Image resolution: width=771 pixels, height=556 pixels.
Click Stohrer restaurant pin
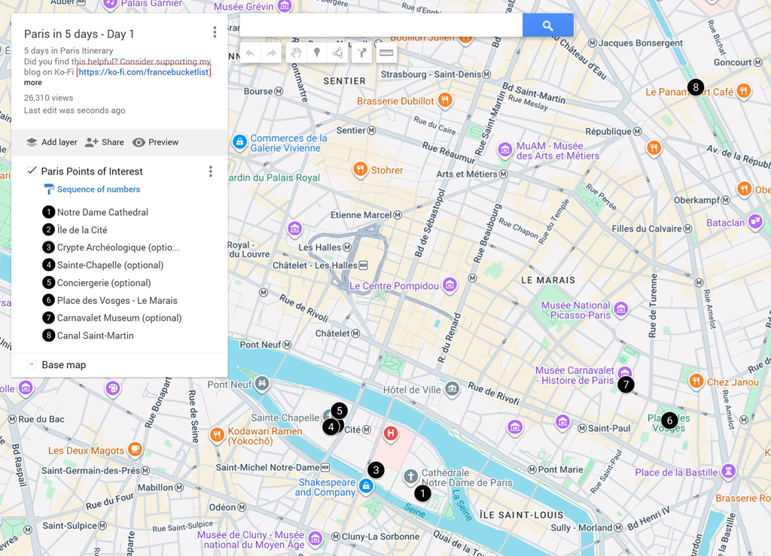(361, 169)
